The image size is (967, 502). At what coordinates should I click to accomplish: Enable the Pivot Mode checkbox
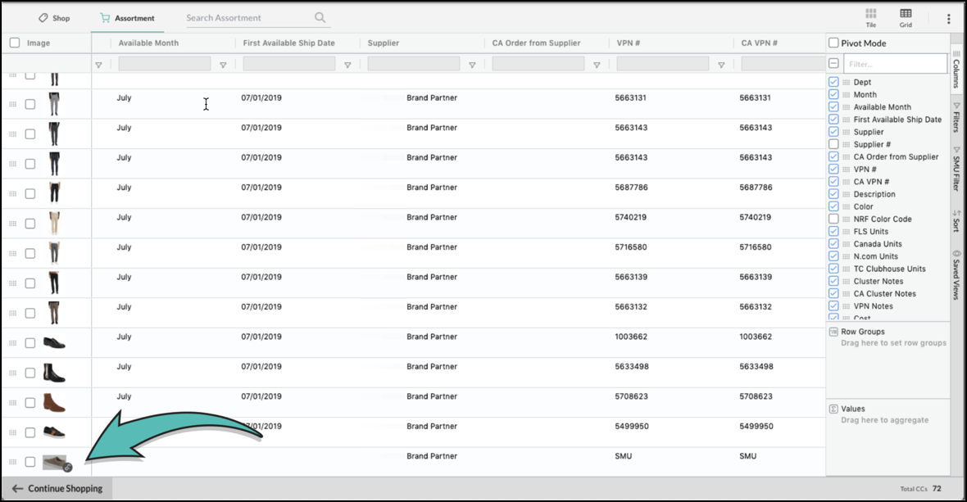click(x=833, y=43)
